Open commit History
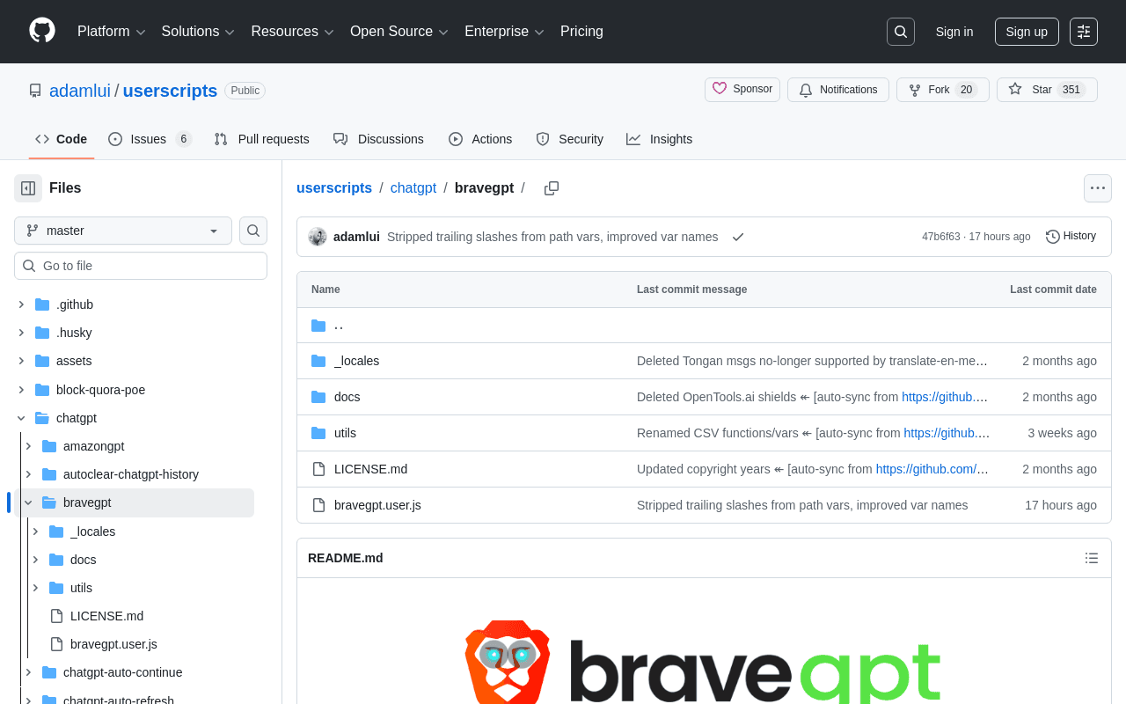 (x=1071, y=236)
